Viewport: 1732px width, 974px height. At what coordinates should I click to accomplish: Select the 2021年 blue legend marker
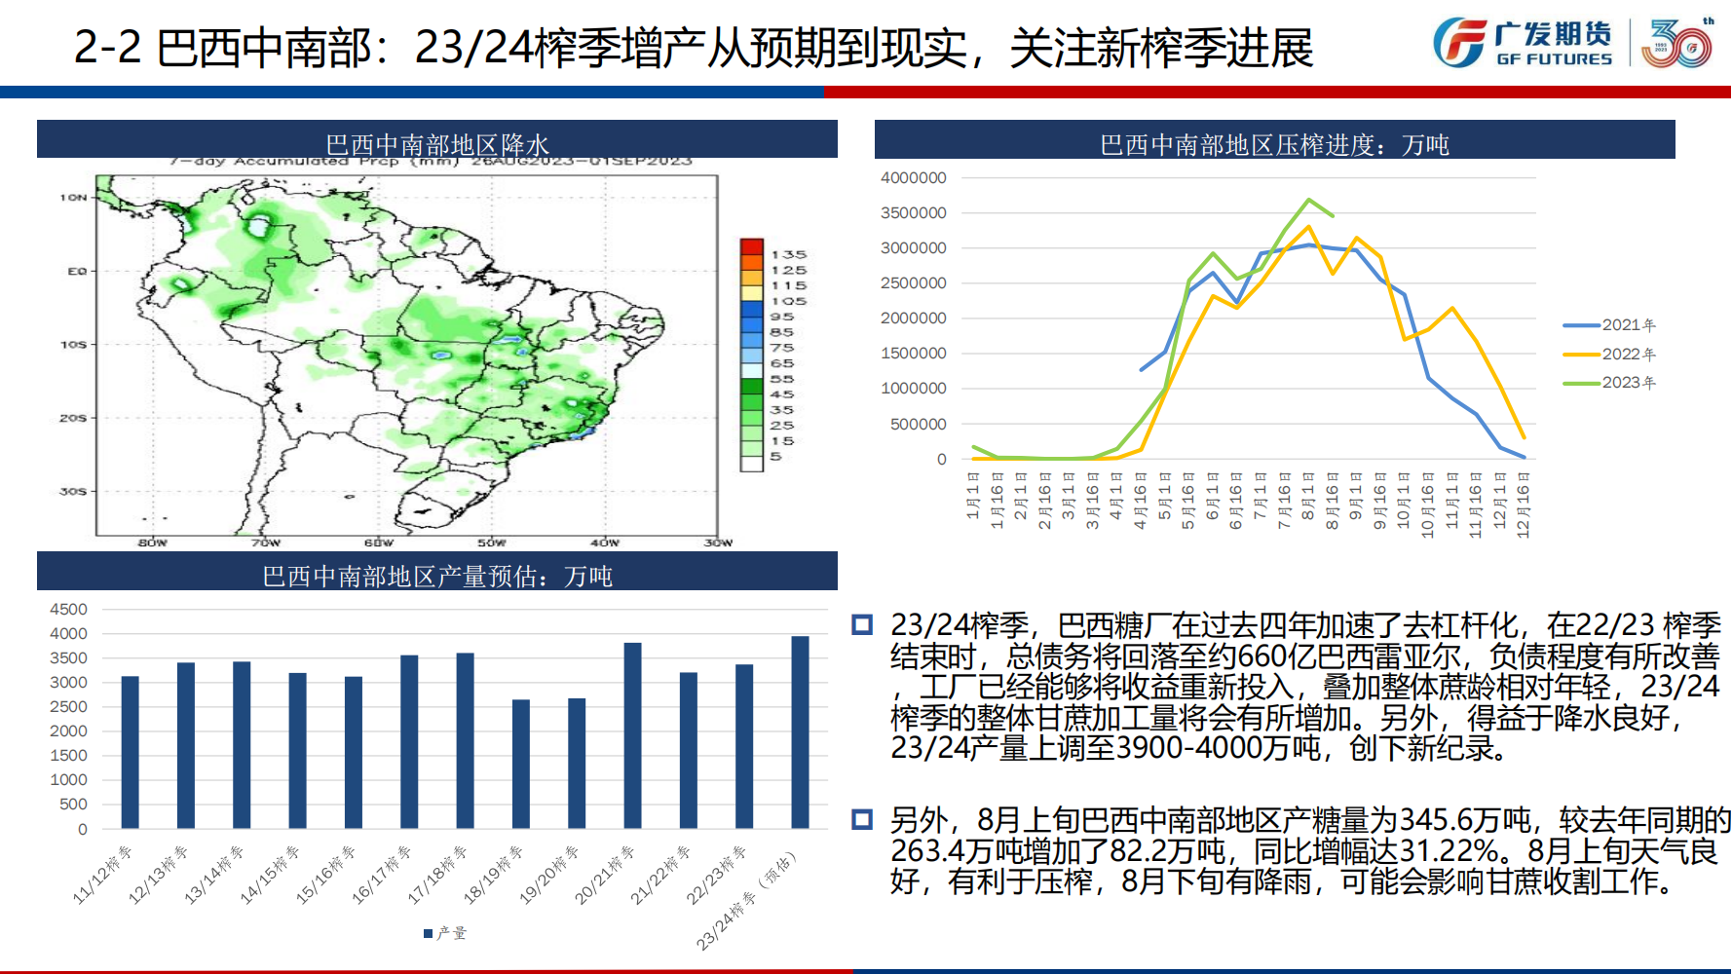(1581, 325)
